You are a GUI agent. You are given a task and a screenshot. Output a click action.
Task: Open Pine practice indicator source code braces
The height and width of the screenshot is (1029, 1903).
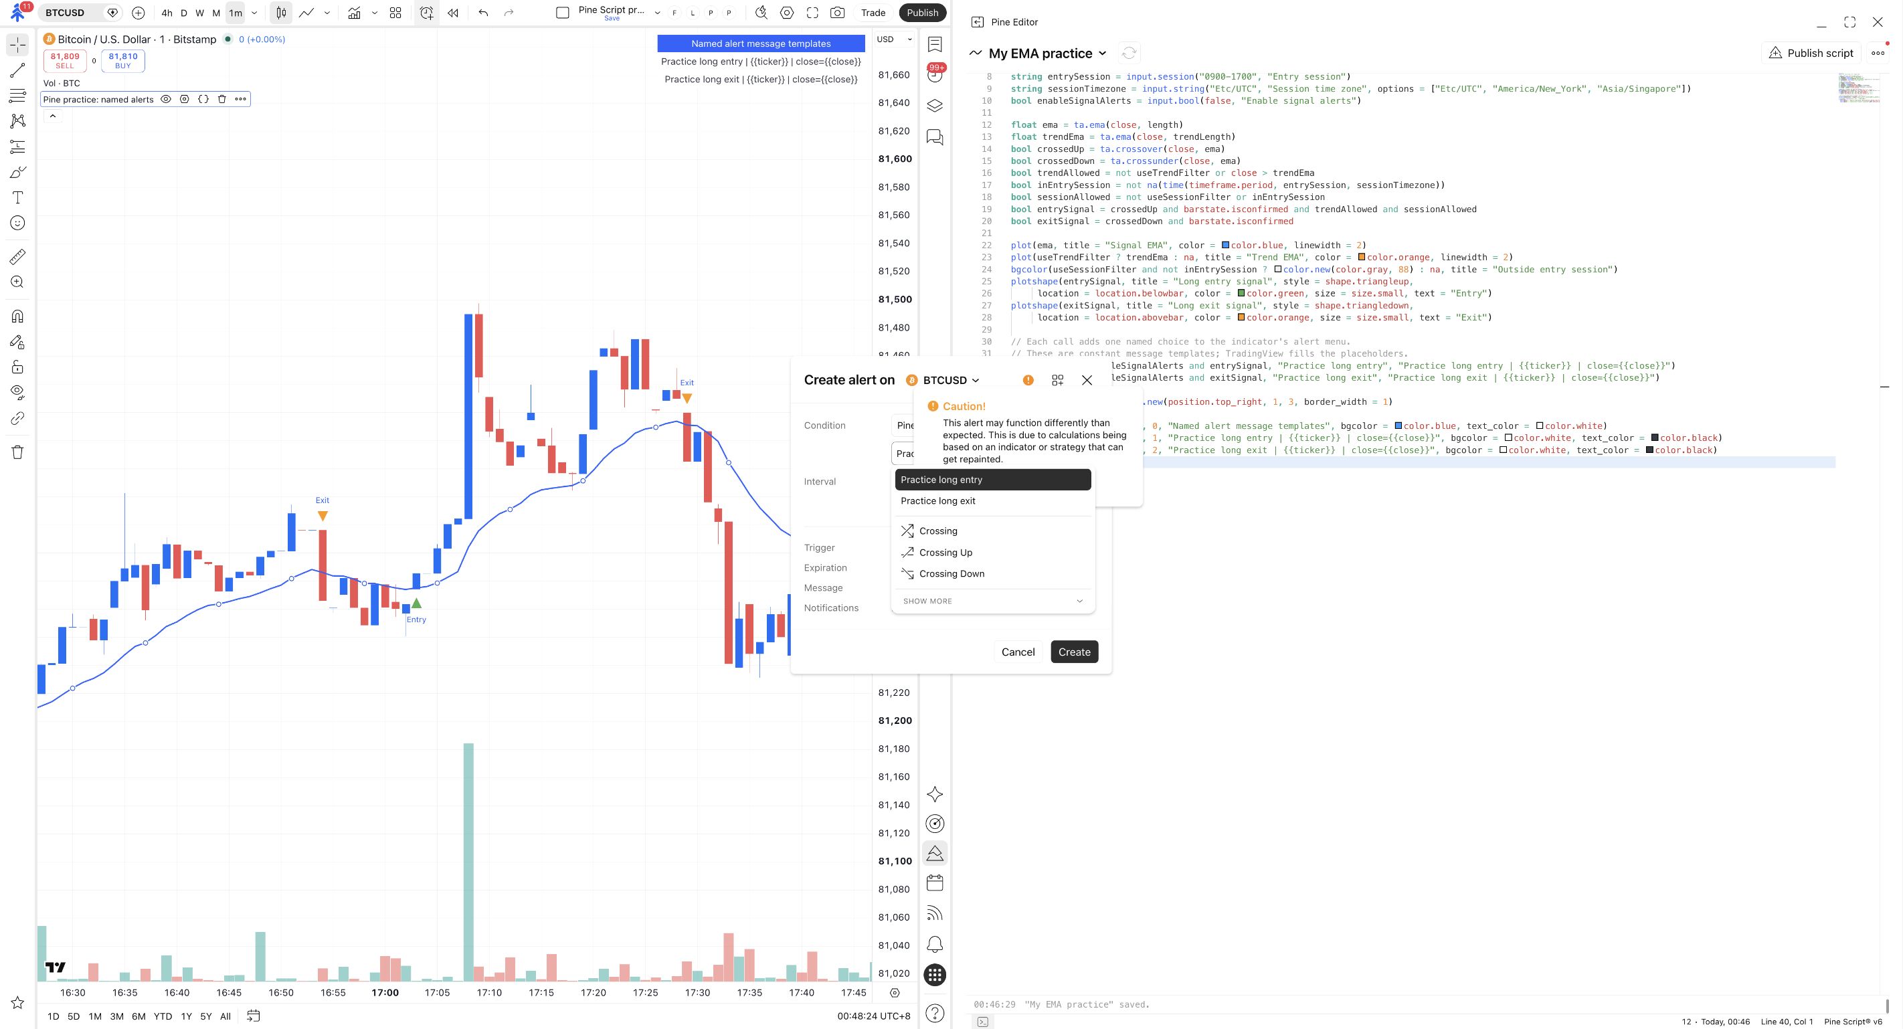[203, 99]
